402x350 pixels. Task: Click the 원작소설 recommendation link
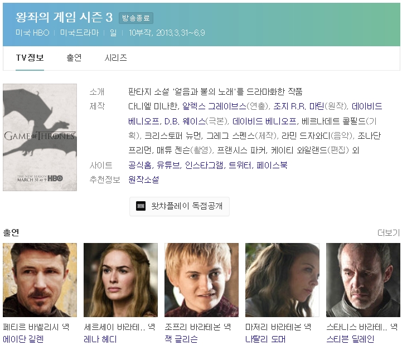143,179
